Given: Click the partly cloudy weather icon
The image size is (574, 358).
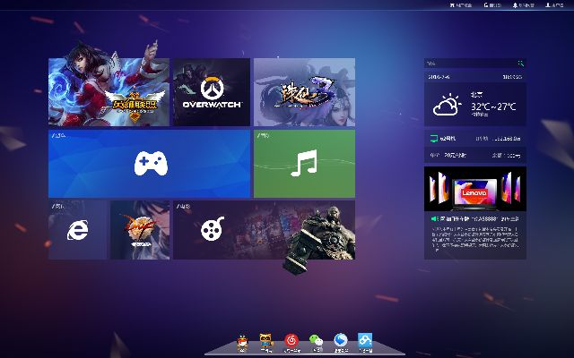Looking at the screenshot, I should 447,106.
